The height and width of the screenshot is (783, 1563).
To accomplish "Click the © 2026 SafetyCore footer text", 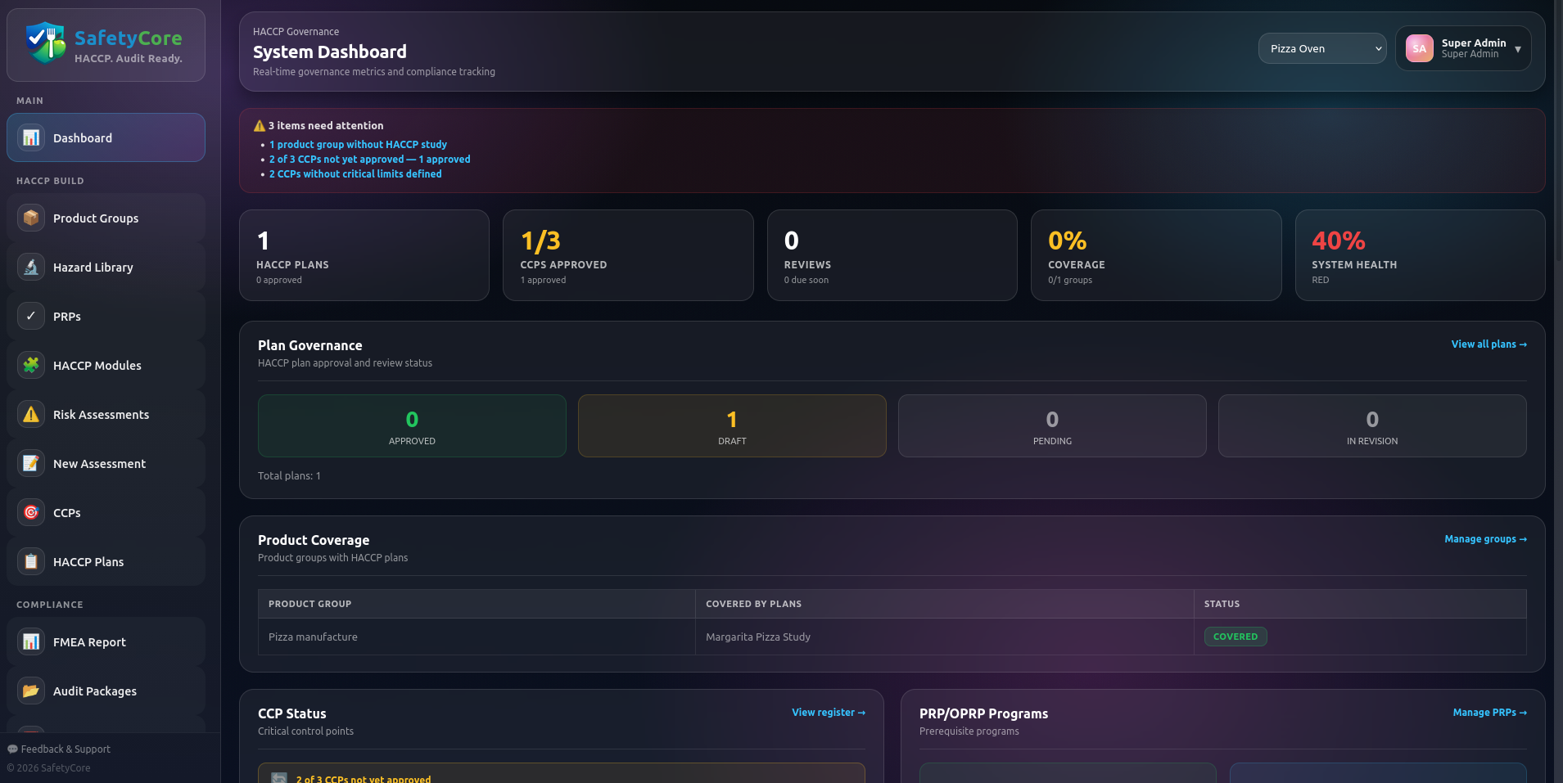I will [x=48, y=767].
